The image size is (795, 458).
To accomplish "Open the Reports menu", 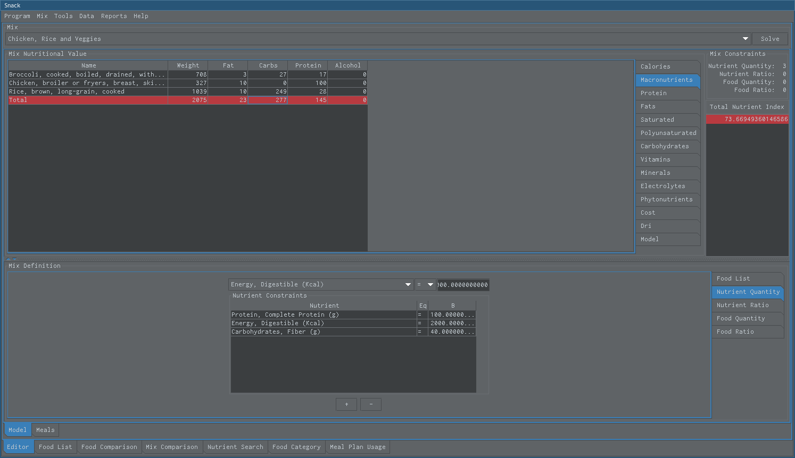I will click(x=114, y=16).
